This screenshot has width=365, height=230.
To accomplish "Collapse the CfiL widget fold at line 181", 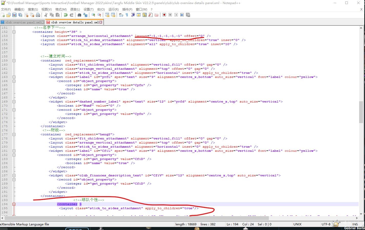I will (14, 151).
